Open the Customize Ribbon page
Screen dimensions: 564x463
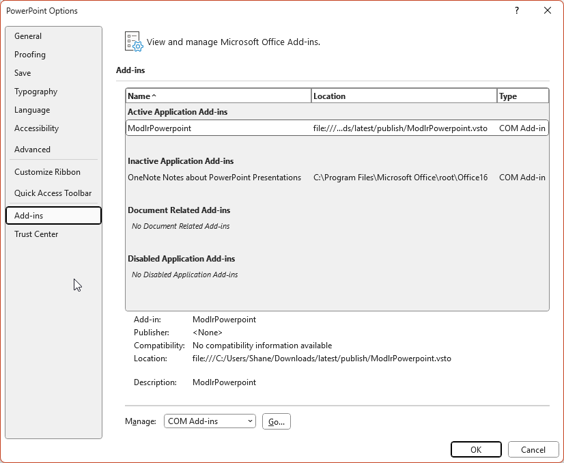[48, 171]
